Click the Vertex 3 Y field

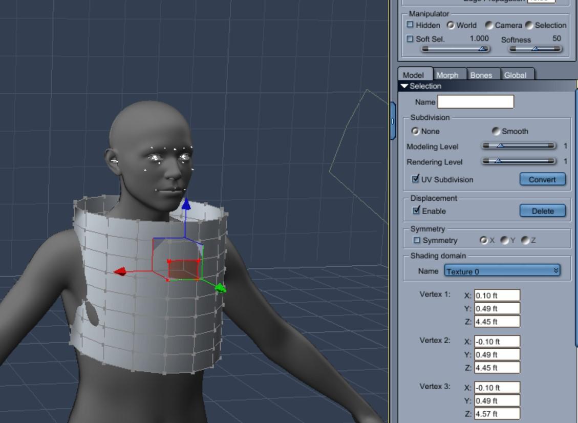click(x=497, y=400)
